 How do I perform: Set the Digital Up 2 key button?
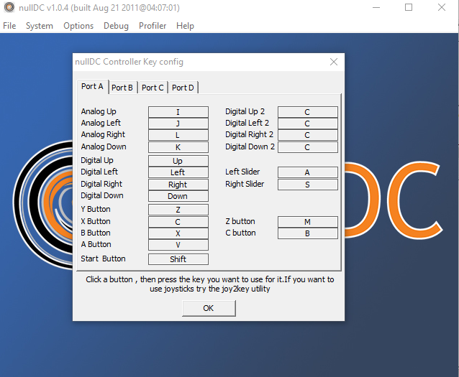click(307, 112)
